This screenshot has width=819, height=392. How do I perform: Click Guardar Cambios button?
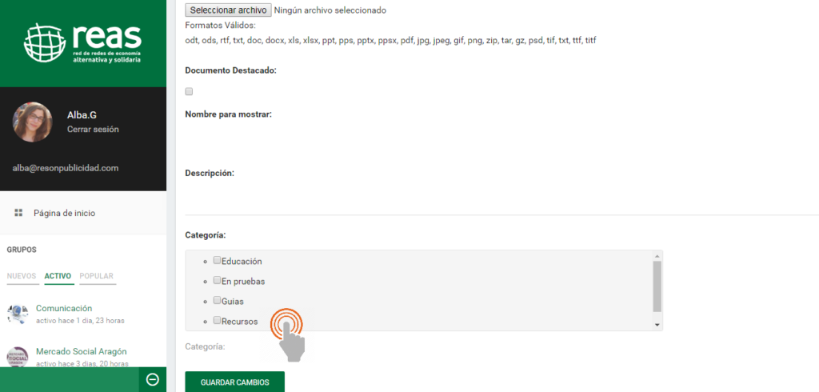coord(234,382)
